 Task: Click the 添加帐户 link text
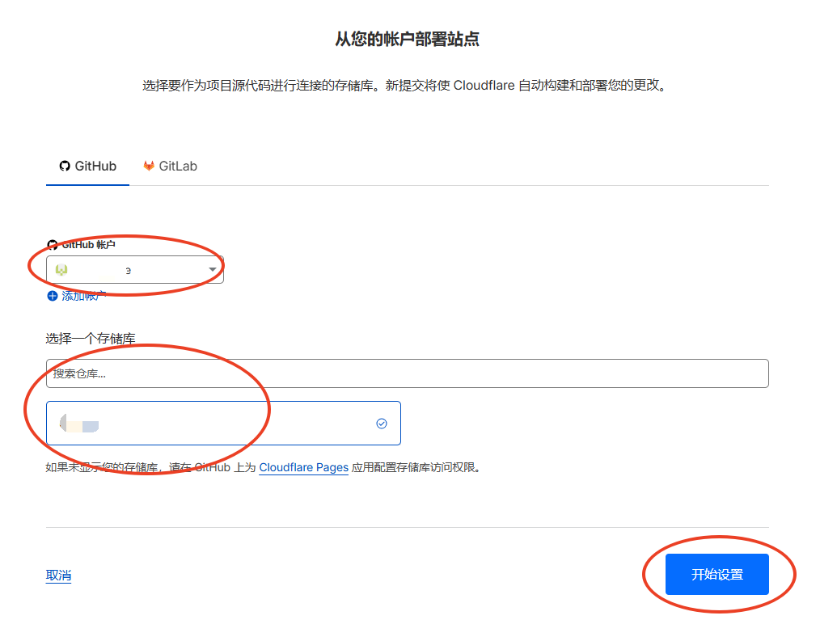(83, 296)
